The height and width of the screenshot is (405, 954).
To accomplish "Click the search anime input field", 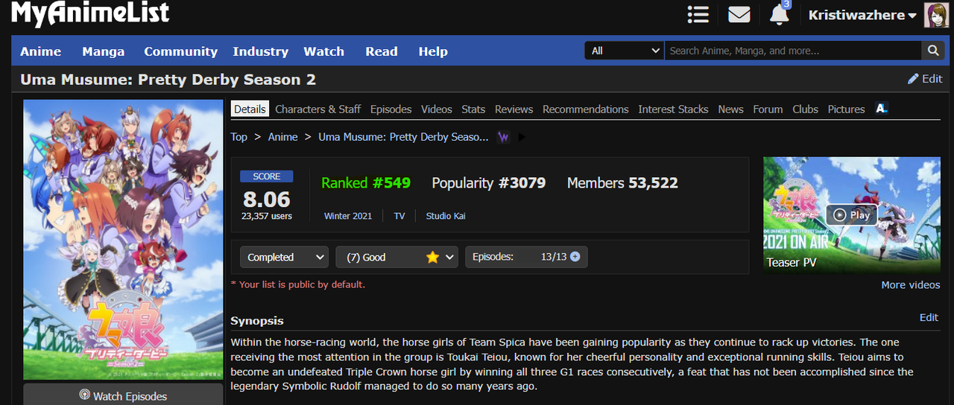I will 793,51.
